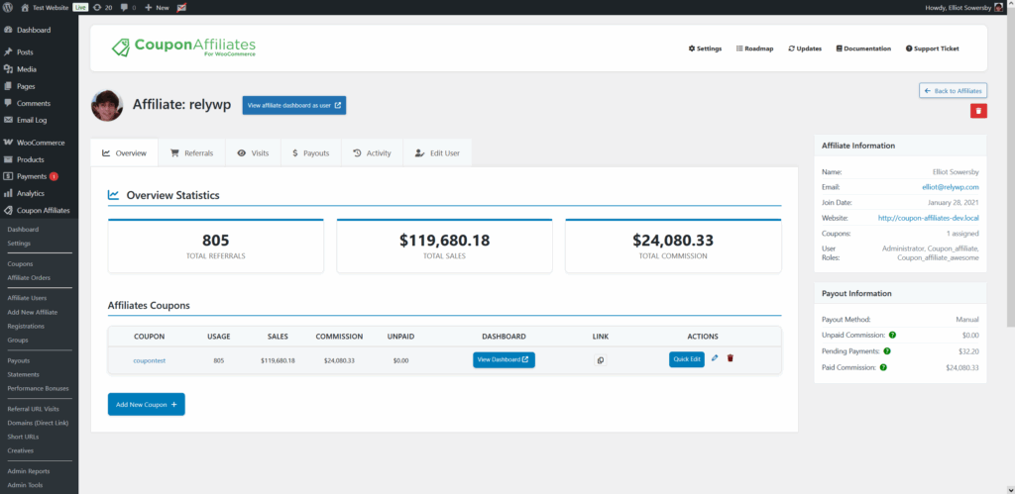Viewport: 1015px width, 494px height.
Task: Click the red delete affiliate trash button
Action: coord(978,111)
